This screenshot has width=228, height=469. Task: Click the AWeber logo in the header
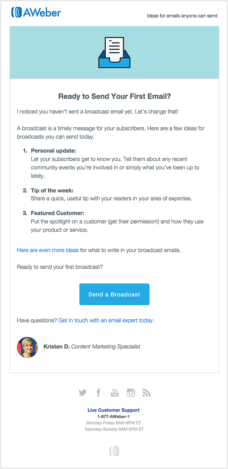coord(36,13)
